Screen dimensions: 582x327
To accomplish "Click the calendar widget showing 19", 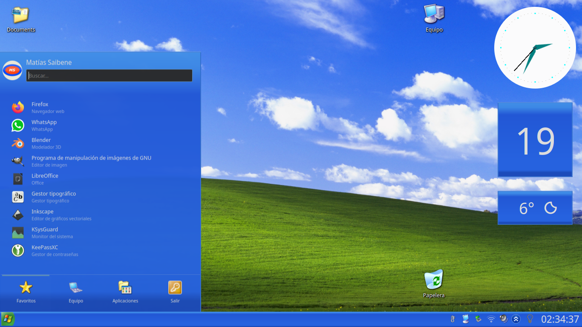I will point(535,140).
